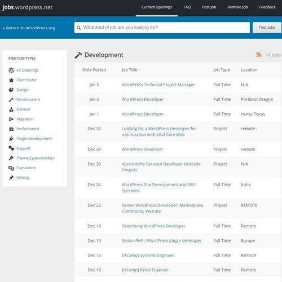Click the hammer icon next to Development in sidebar
Viewport: 282px width, 282px height.
(11, 100)
